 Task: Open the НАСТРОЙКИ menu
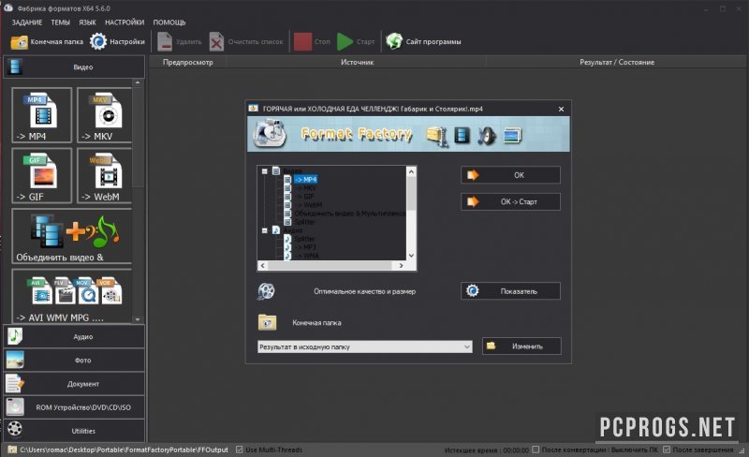coord(125,22)
